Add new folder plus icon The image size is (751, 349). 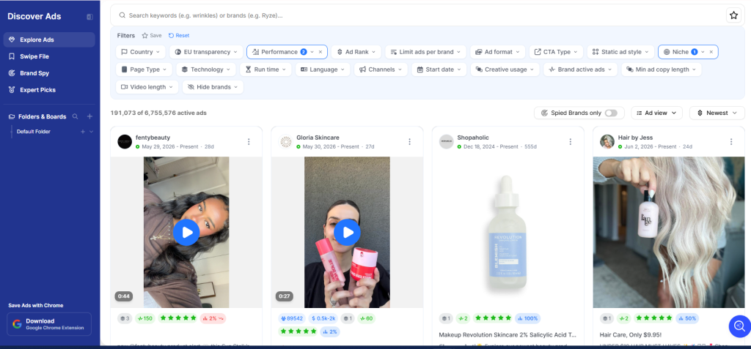(89, 116)
